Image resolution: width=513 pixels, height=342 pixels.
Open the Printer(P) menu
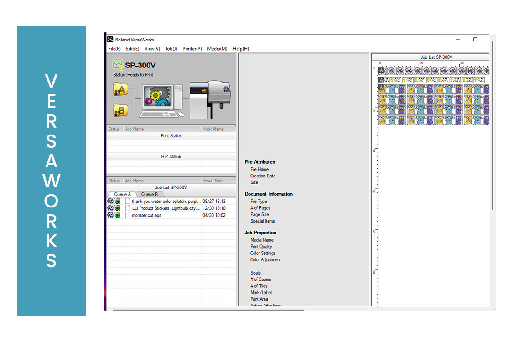192,49
